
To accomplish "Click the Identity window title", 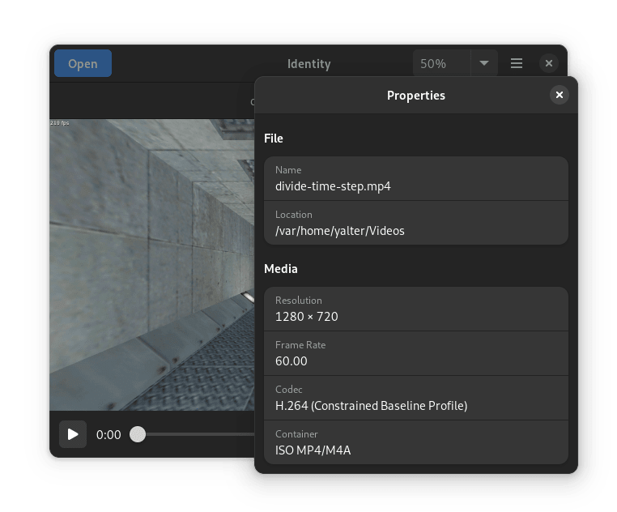I will (x=308, y=64).
